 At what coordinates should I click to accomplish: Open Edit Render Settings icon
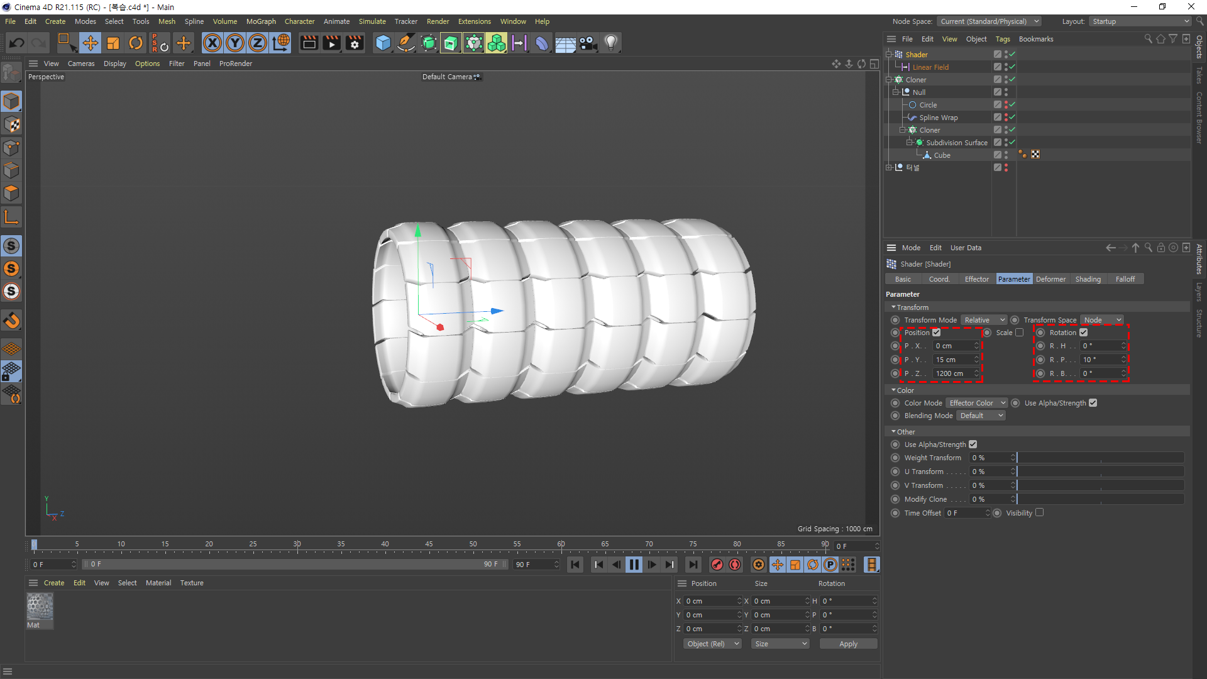click(x=355, y=43)
